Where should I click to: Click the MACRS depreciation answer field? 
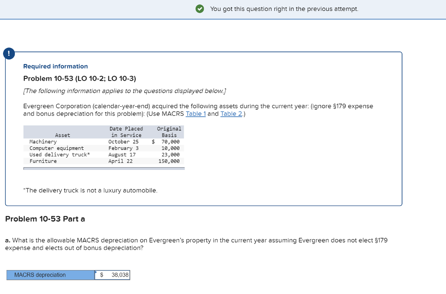[112, 275]
